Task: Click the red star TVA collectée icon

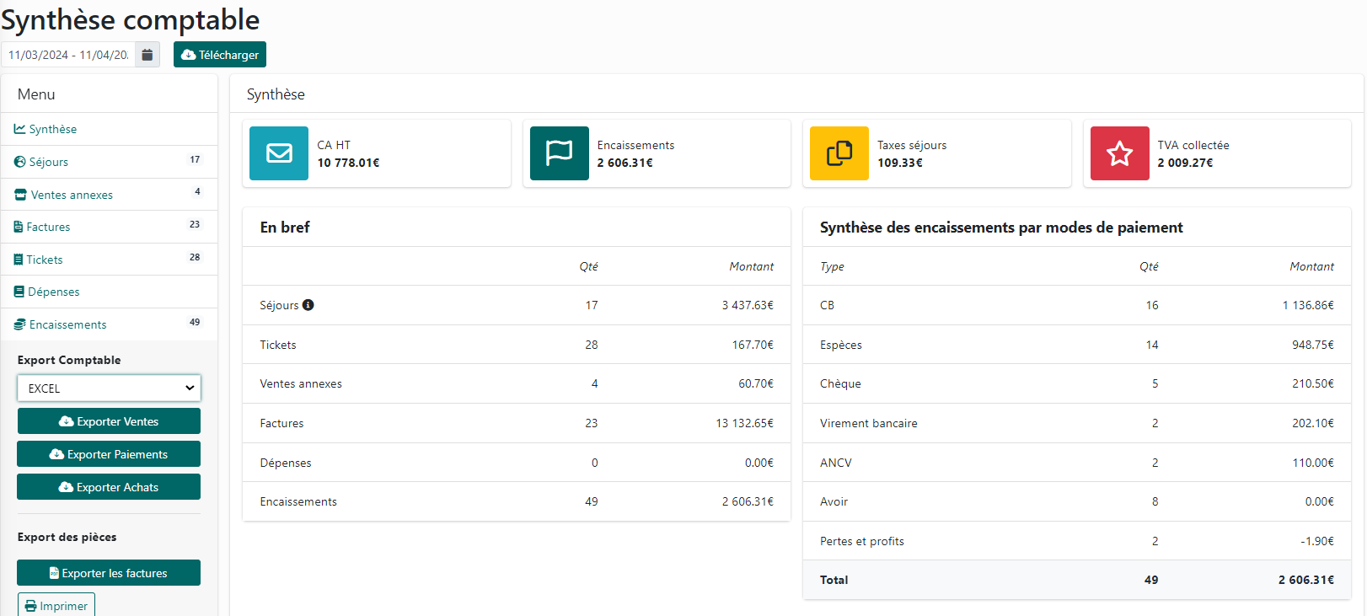Action: click(1119, 153)
